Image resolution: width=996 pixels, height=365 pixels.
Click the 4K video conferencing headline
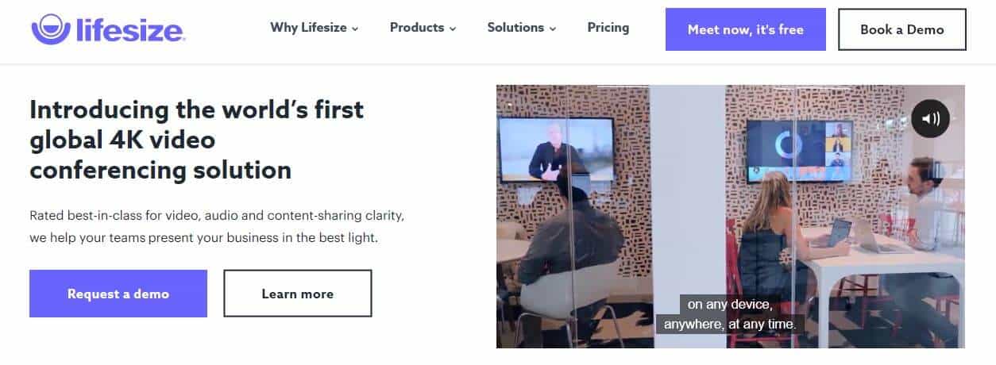click(x=196, y=140)
